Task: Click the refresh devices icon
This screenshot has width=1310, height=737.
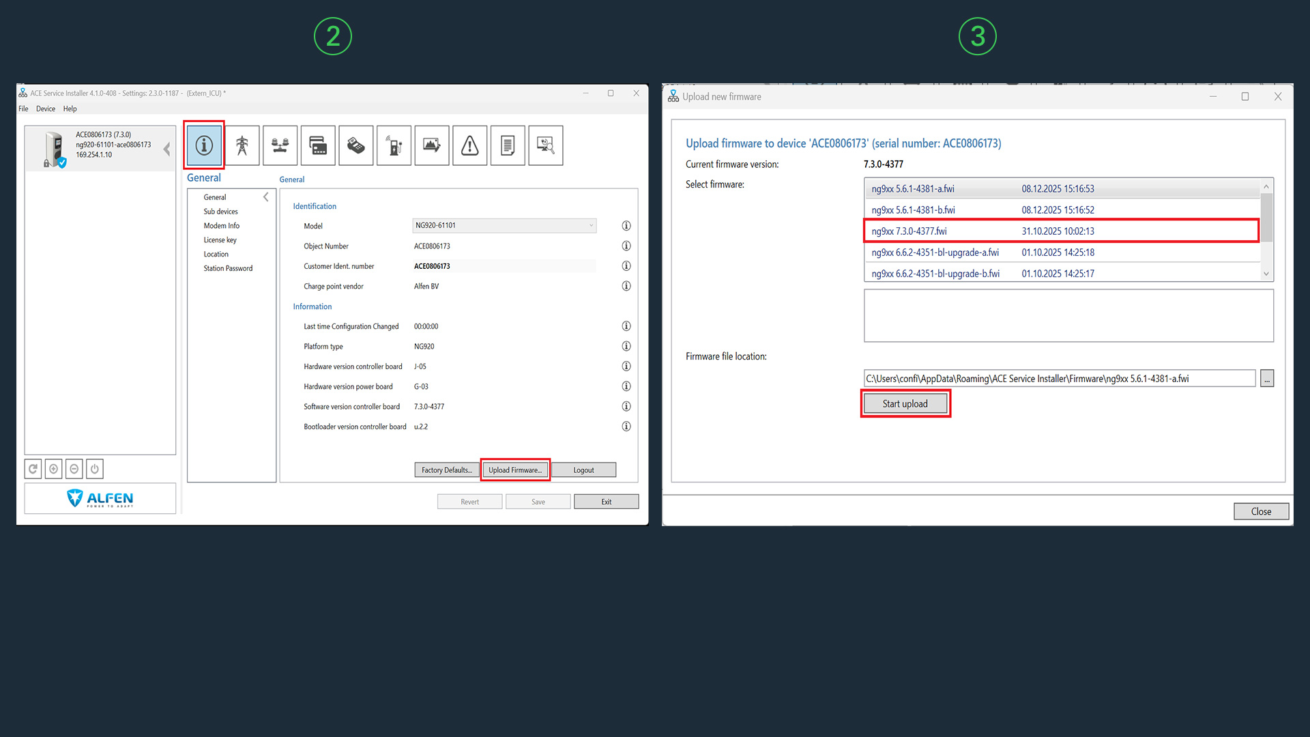Action: pyautogui.click(x=33, y=469)
